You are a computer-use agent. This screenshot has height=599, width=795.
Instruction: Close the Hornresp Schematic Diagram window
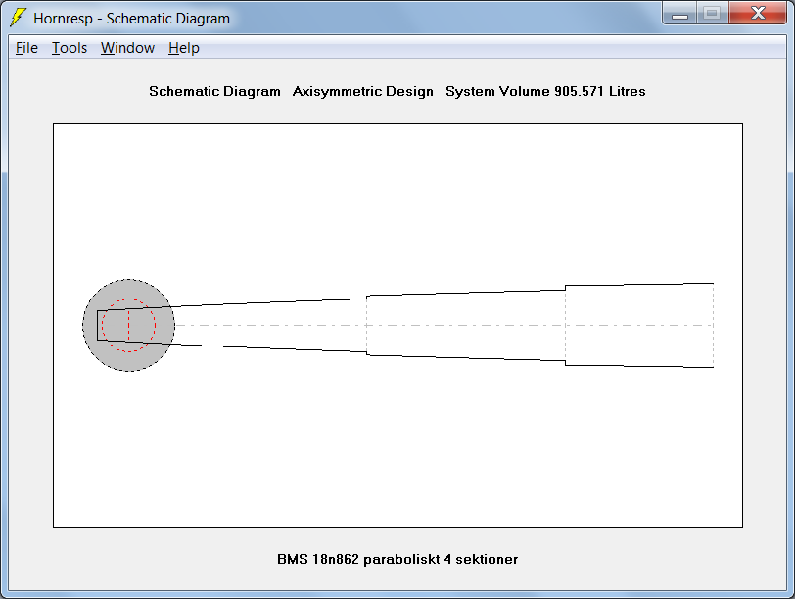pyautogui.click(x=758, y=13)
